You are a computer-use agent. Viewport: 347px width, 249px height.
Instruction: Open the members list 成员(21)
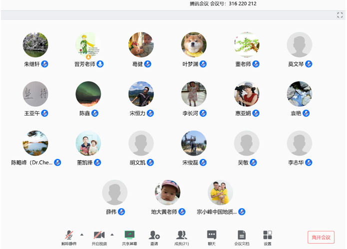click(x=182, y=236)
